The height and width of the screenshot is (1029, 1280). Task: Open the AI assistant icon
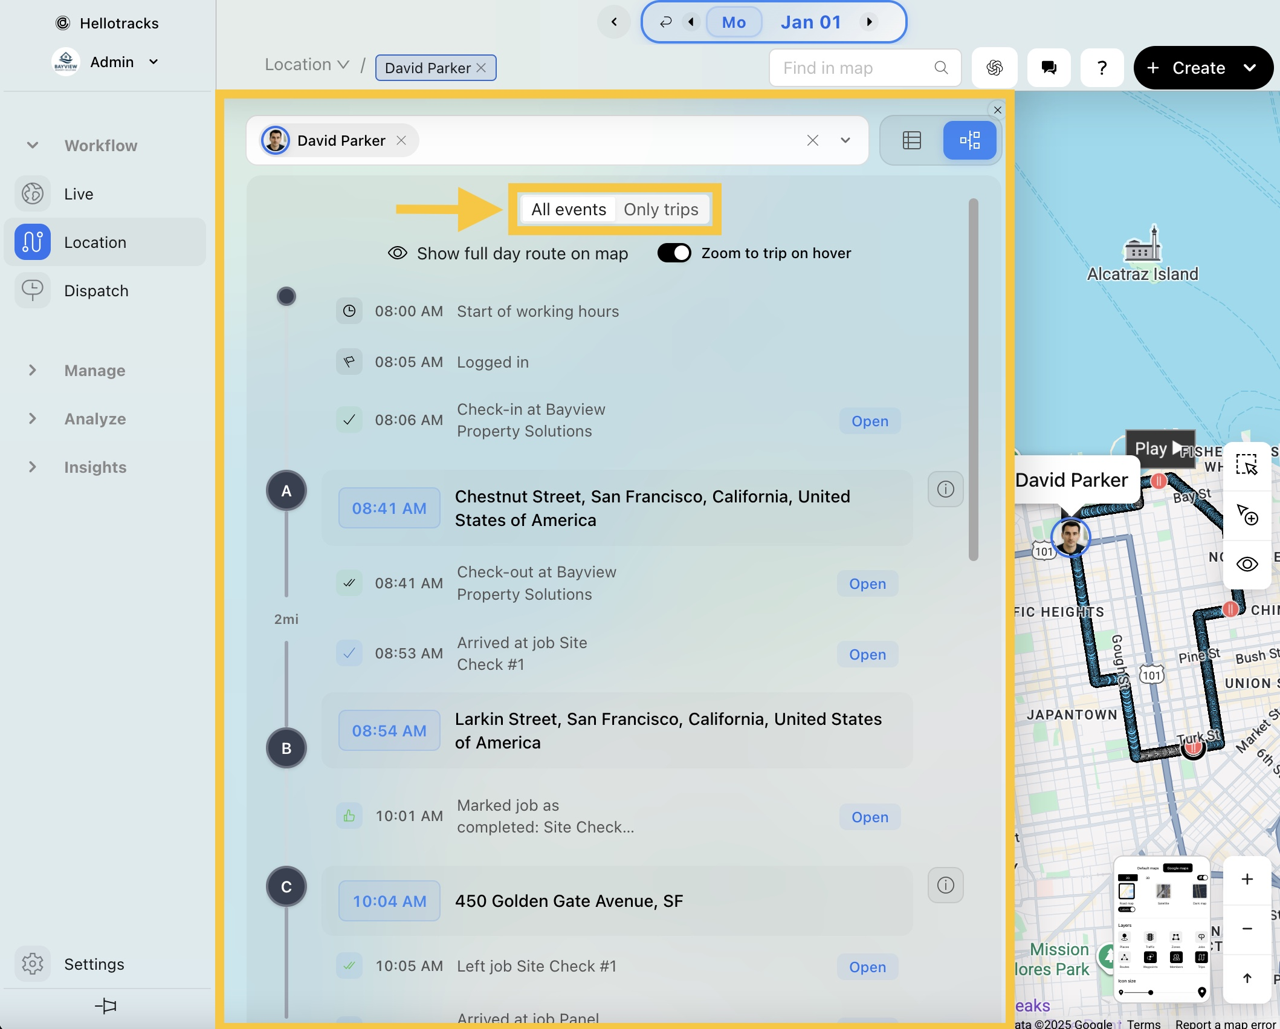[994, 68]
